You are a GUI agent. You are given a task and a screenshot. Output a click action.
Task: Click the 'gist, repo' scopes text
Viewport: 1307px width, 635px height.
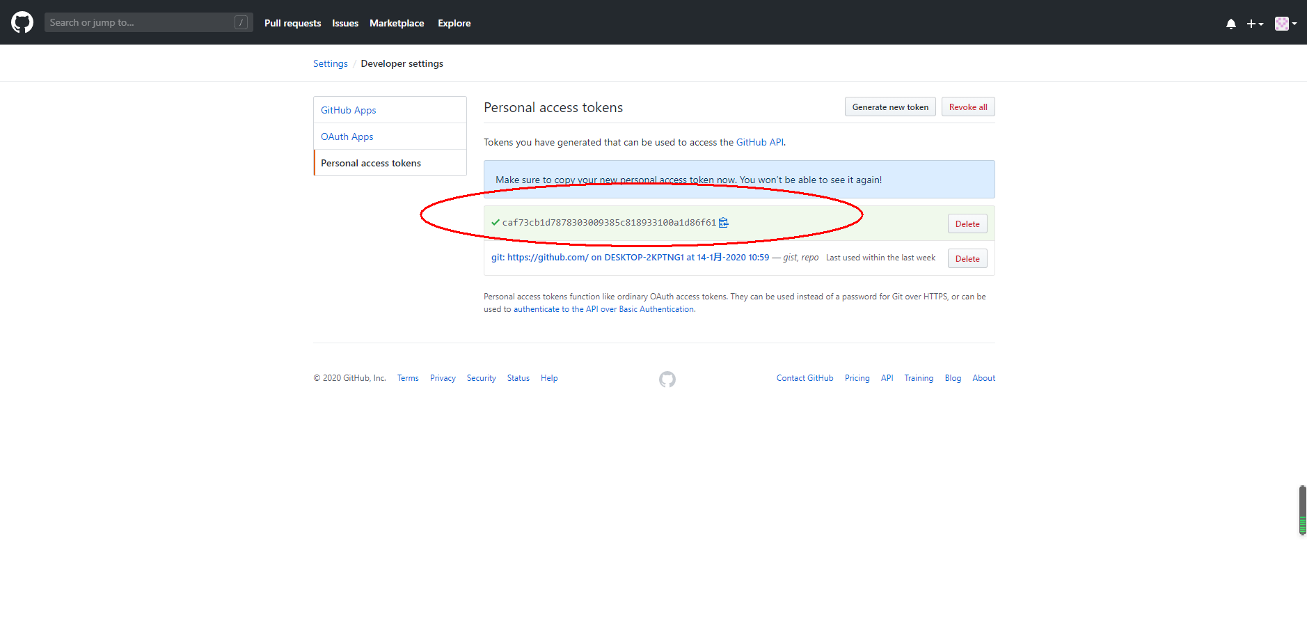coord(801,258)
